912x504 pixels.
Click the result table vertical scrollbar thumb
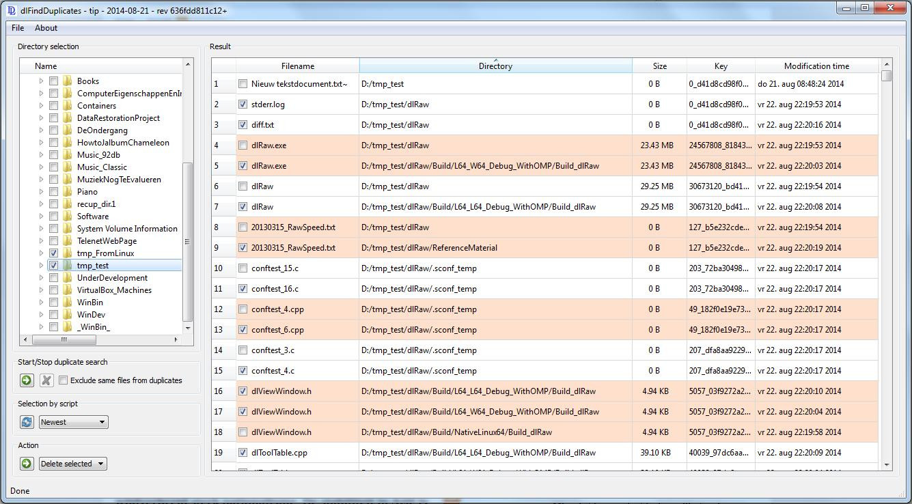pyautogui.click(x=887, y=76)
